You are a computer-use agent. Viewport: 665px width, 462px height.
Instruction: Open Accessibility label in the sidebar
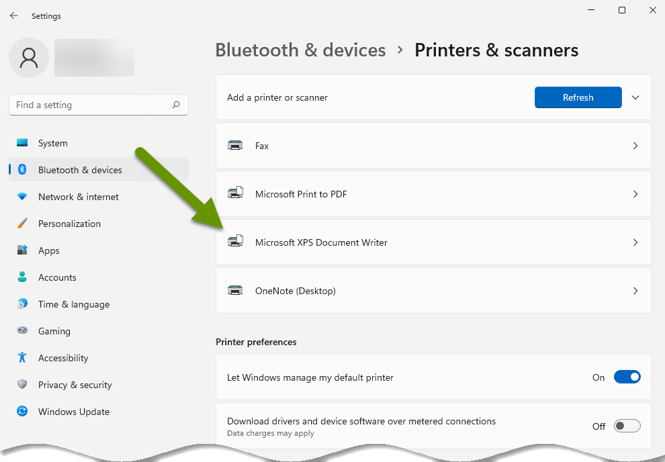[63, 358]
